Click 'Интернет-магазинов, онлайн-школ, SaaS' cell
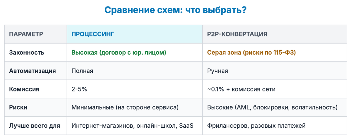351x137 pixels. (x=133, y=126)
